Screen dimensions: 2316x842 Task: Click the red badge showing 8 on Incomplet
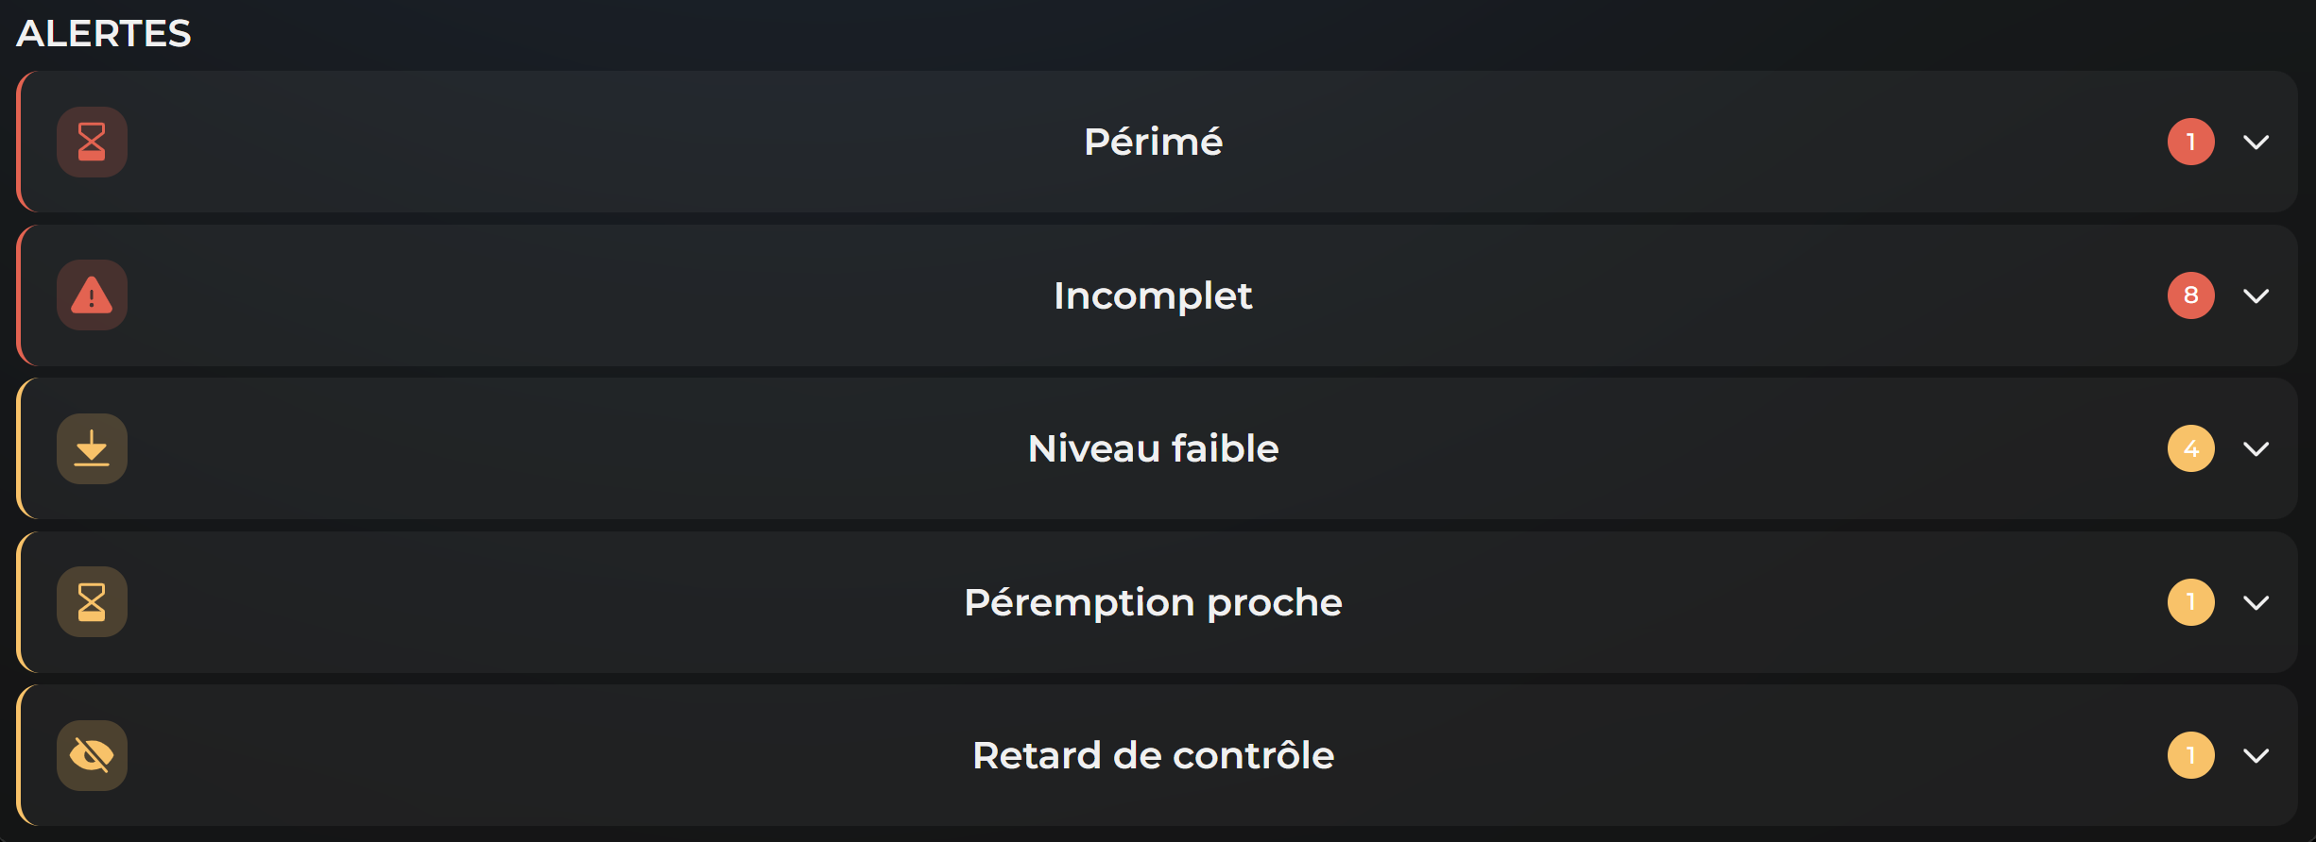(2190, 295)
